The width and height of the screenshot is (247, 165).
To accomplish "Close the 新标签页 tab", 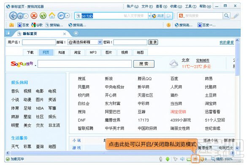I will [x=65, y=34].
